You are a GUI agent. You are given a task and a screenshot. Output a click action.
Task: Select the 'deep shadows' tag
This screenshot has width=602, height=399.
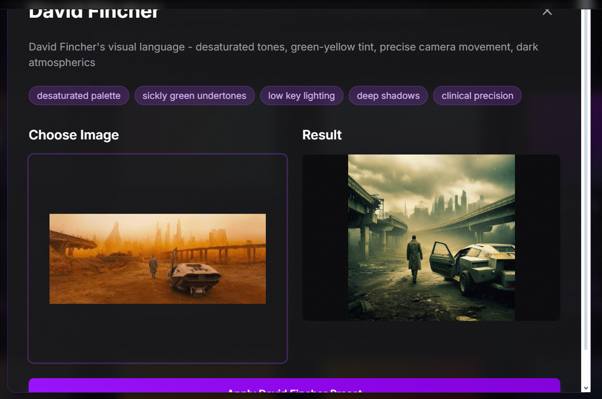click(388, 95)
